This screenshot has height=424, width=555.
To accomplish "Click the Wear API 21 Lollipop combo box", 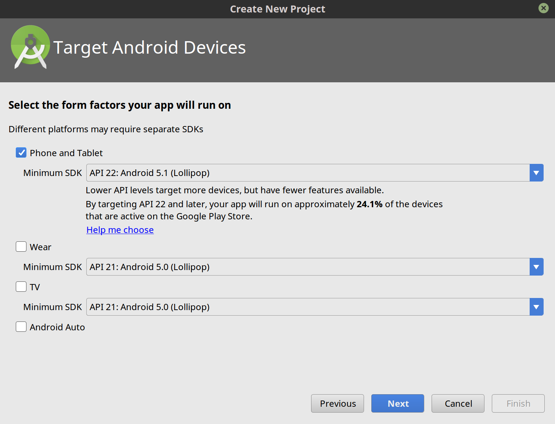I will click(x=315, y=267).
